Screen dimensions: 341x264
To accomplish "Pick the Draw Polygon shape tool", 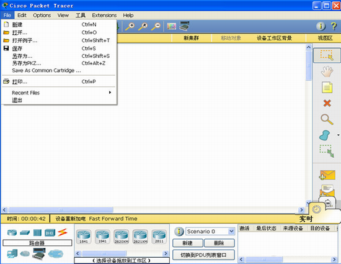I will coord(325,135).
